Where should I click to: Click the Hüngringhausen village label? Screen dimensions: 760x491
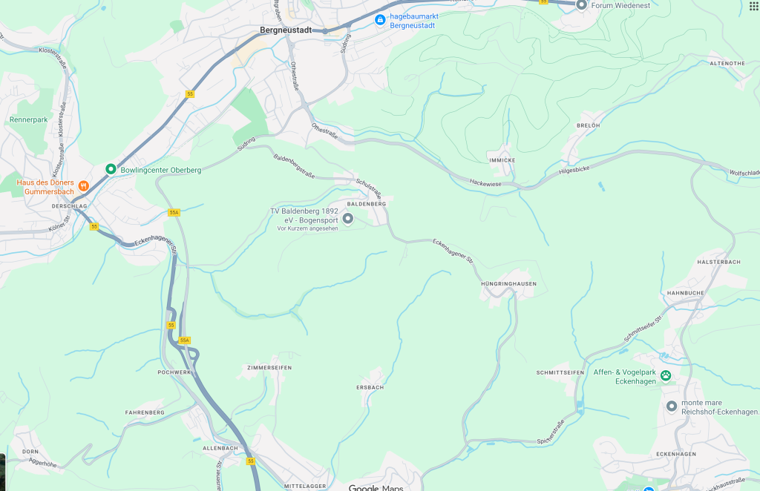[508, 284]
